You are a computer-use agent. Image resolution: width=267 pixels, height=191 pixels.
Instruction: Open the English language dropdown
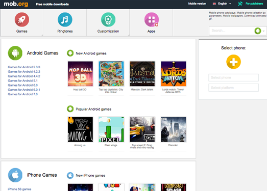click(x=224, y=4)
